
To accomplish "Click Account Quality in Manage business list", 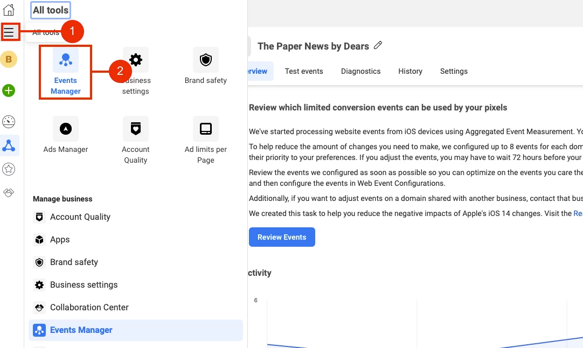I will 136,217.
